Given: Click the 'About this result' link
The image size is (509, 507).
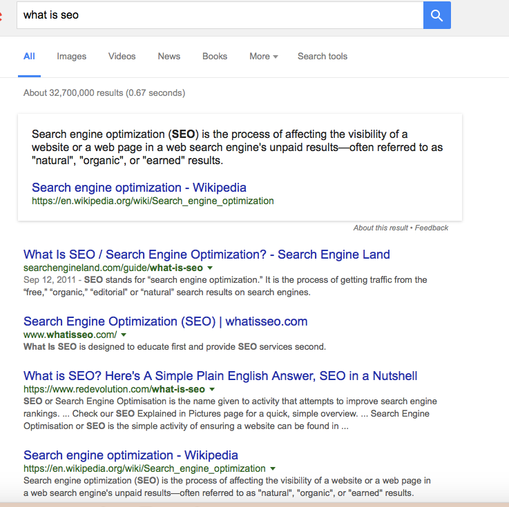Looking at the screenshot, I should point(381,228).
